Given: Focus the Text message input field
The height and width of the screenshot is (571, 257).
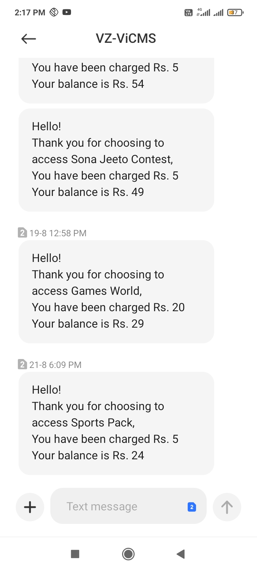Looking at the screenshot, I should click(x=121, y=506).
